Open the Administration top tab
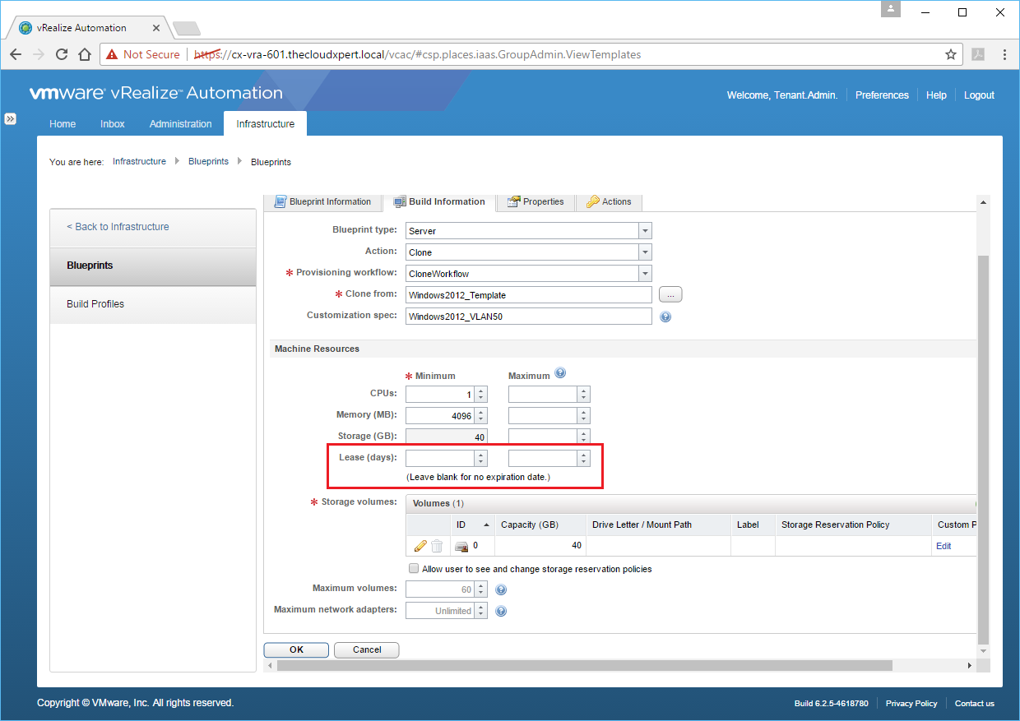This screenshot has height=721, width=1020. 180,124
